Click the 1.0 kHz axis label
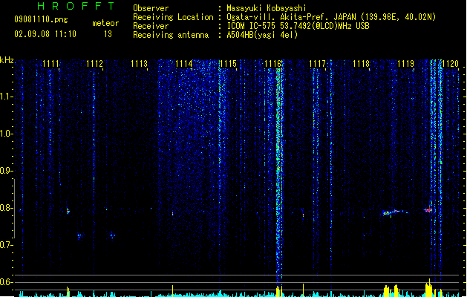Screen dimensions: 467x297 pyautogui.click(x=6, y=134)
